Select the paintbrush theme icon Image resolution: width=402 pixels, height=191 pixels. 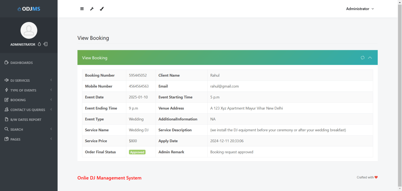(102, 9)
